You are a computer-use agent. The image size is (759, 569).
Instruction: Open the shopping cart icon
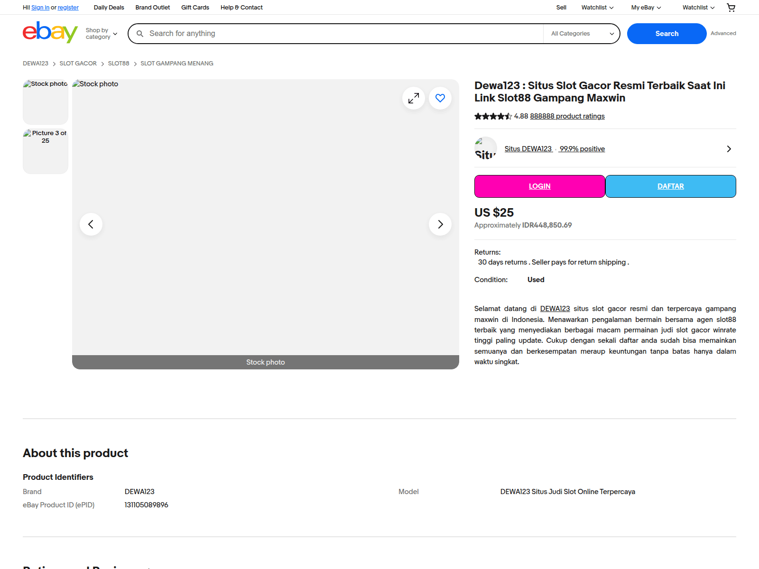[x=731, y=7]
